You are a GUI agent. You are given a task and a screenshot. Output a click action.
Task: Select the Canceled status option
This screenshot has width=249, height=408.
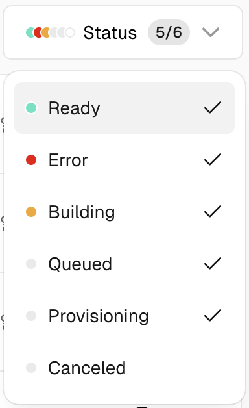coord(124,368)
